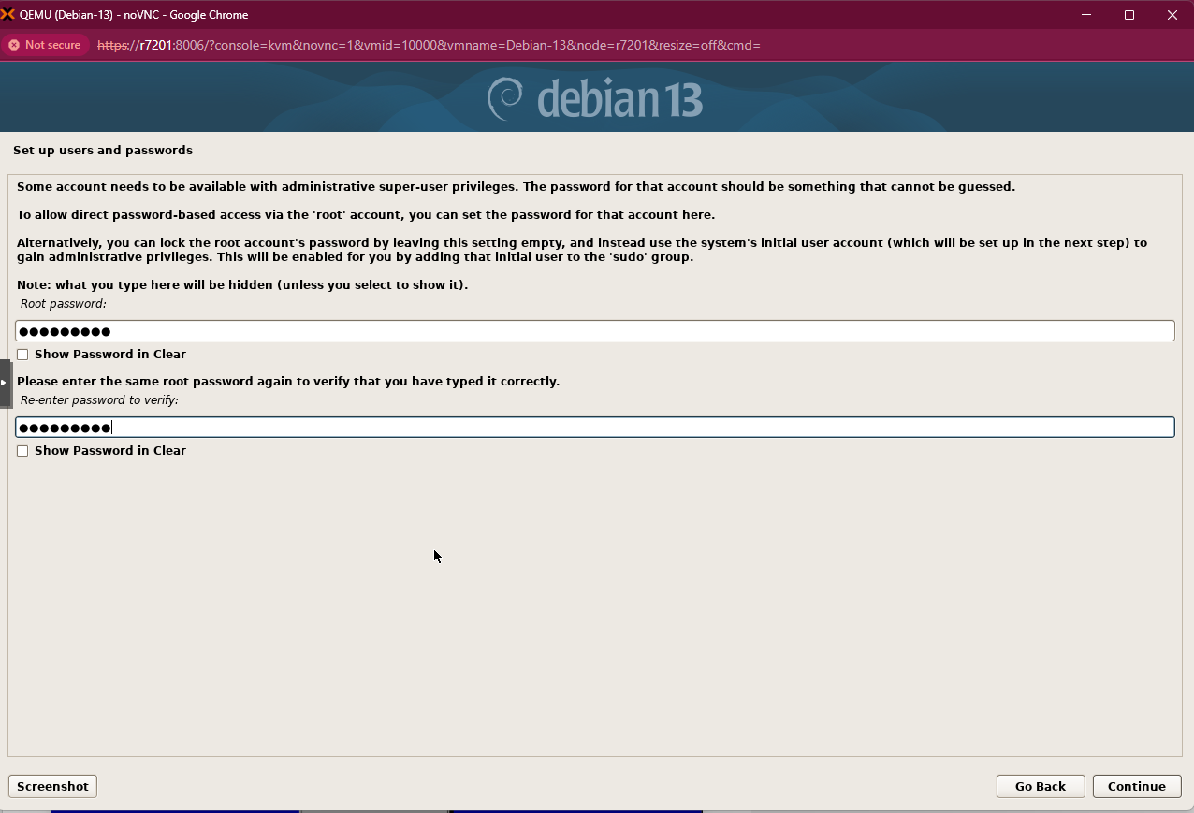The height and width of the screenshot is (813, 1194).
Task: Open the 'Not secure' site information badge
Action: click(x=45, y=44)
